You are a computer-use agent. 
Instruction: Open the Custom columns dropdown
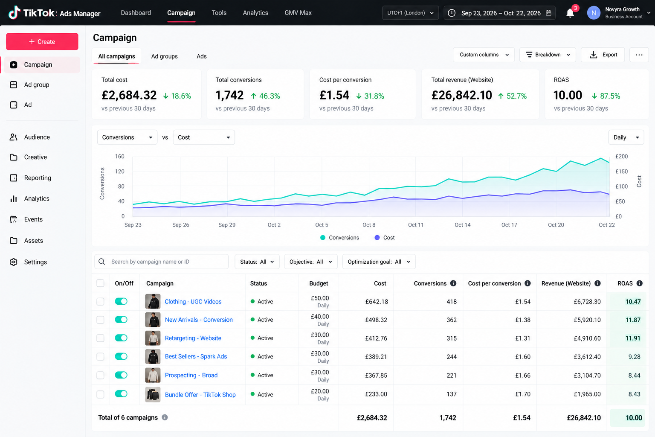tap(484, 55)
